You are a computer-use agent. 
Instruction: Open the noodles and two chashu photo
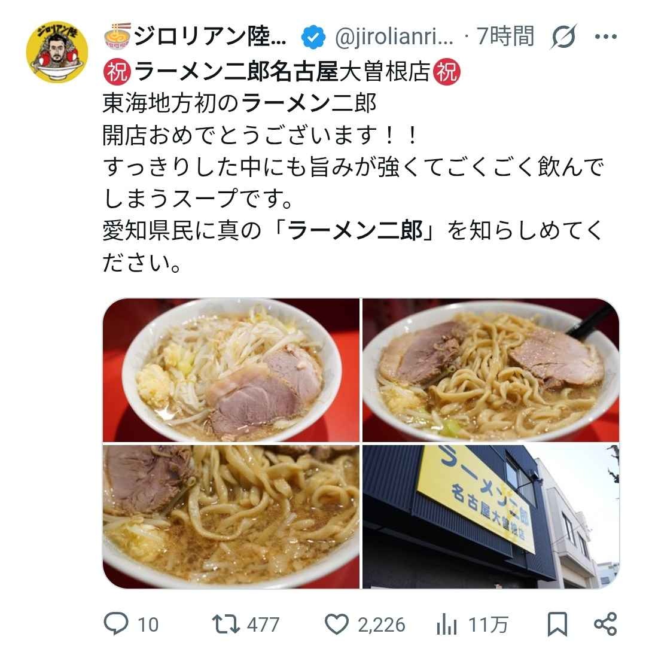(490, 370)
